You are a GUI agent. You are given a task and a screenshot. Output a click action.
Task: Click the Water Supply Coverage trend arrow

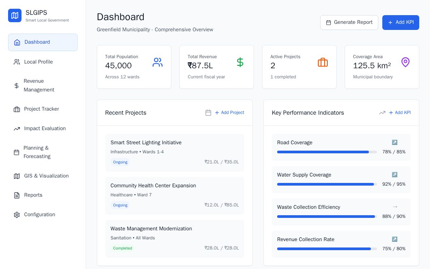395,175
